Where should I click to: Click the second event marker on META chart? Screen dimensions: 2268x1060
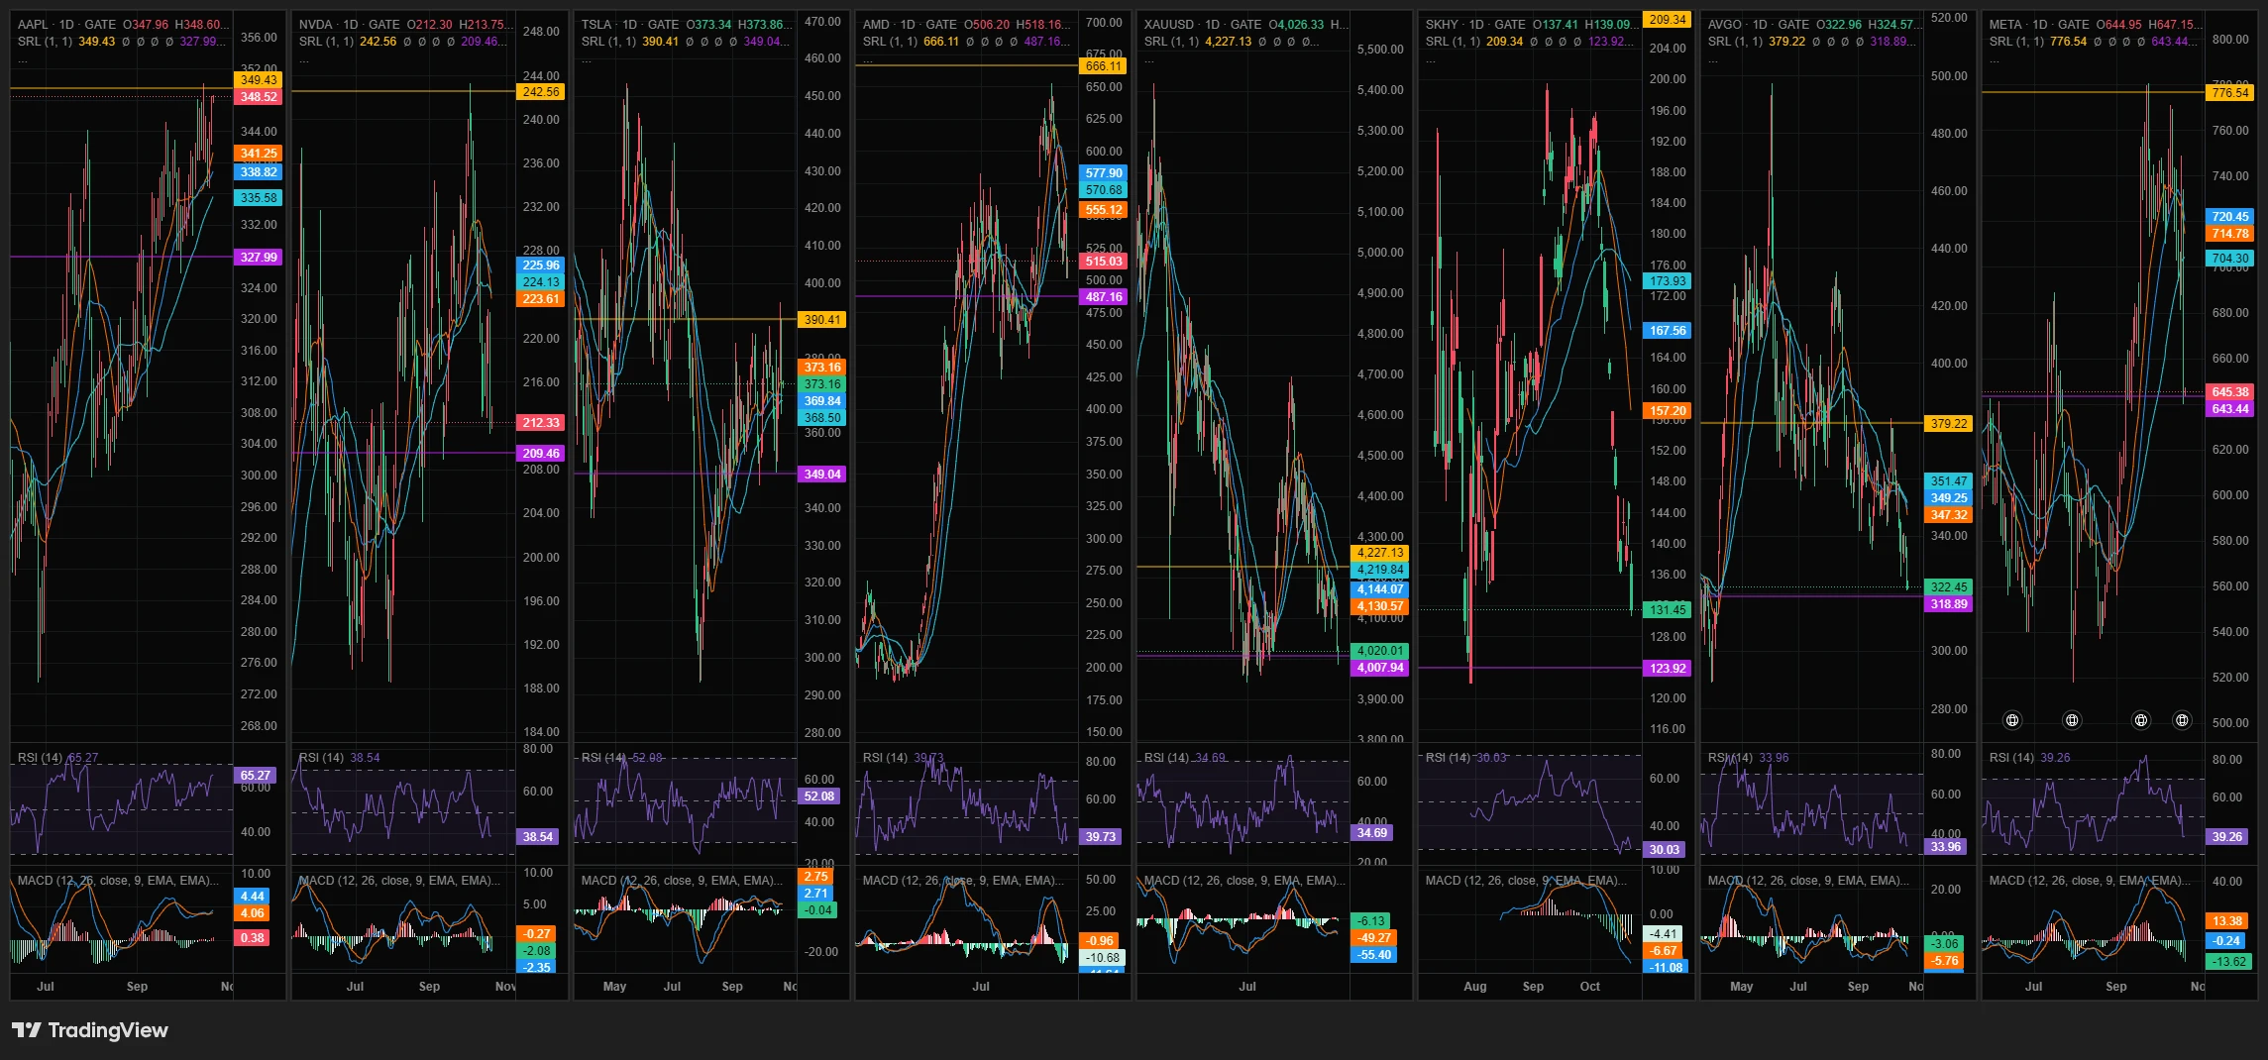(2072, 720)
